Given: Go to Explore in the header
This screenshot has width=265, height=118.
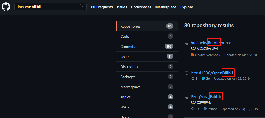Looking at the screenshot, I should point(186,7).
